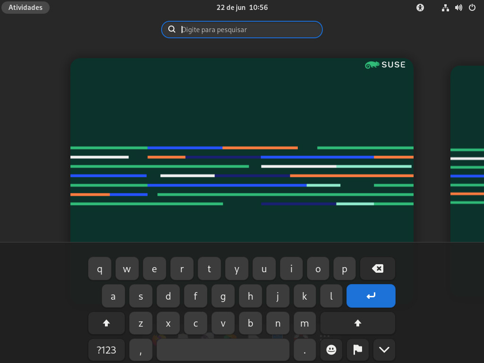484x363 pixels.
Task: Toggle the left Shift key
Action: click(106, 323)
